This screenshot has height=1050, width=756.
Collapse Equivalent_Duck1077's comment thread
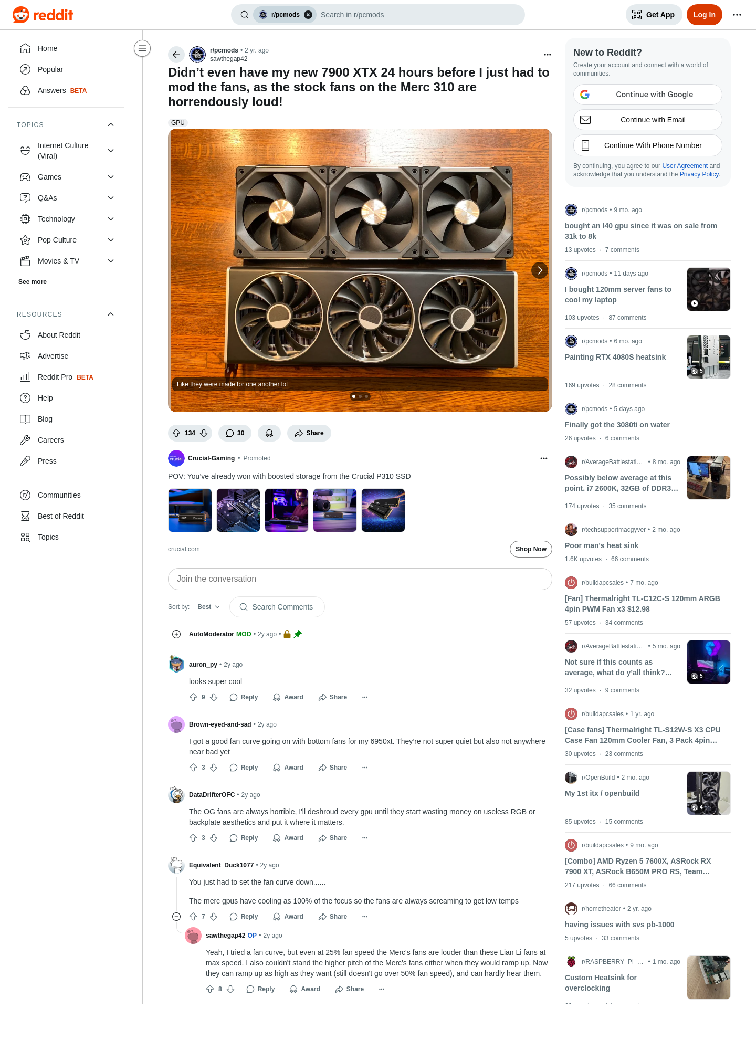[176, 917]
